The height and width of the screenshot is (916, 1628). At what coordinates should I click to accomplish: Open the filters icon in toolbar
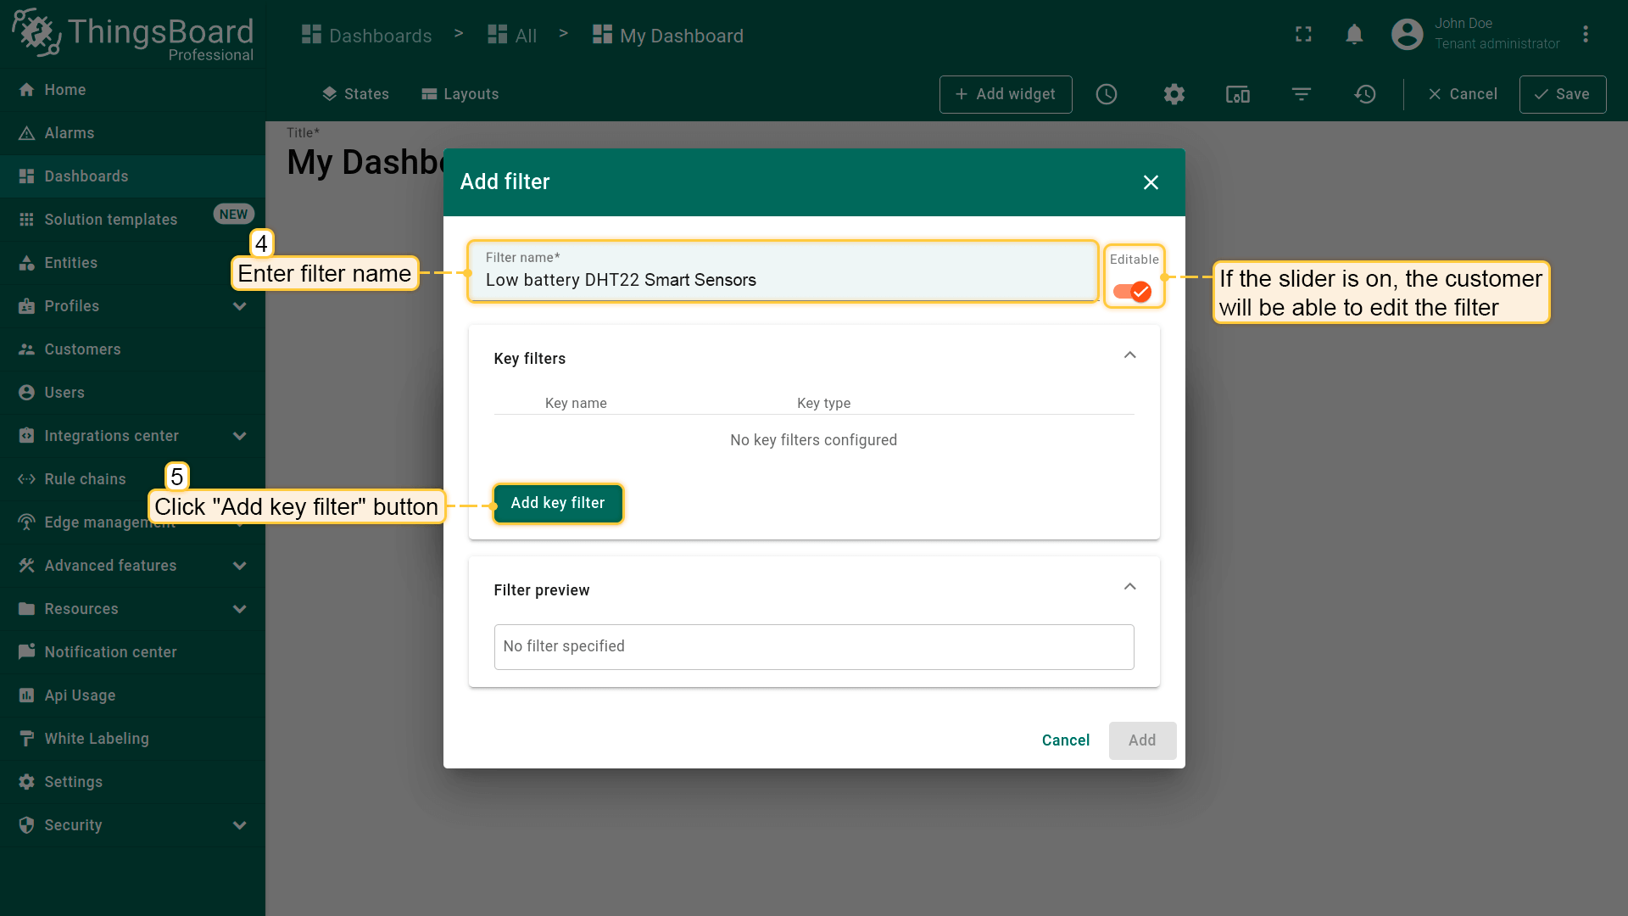pos(1302,94)
